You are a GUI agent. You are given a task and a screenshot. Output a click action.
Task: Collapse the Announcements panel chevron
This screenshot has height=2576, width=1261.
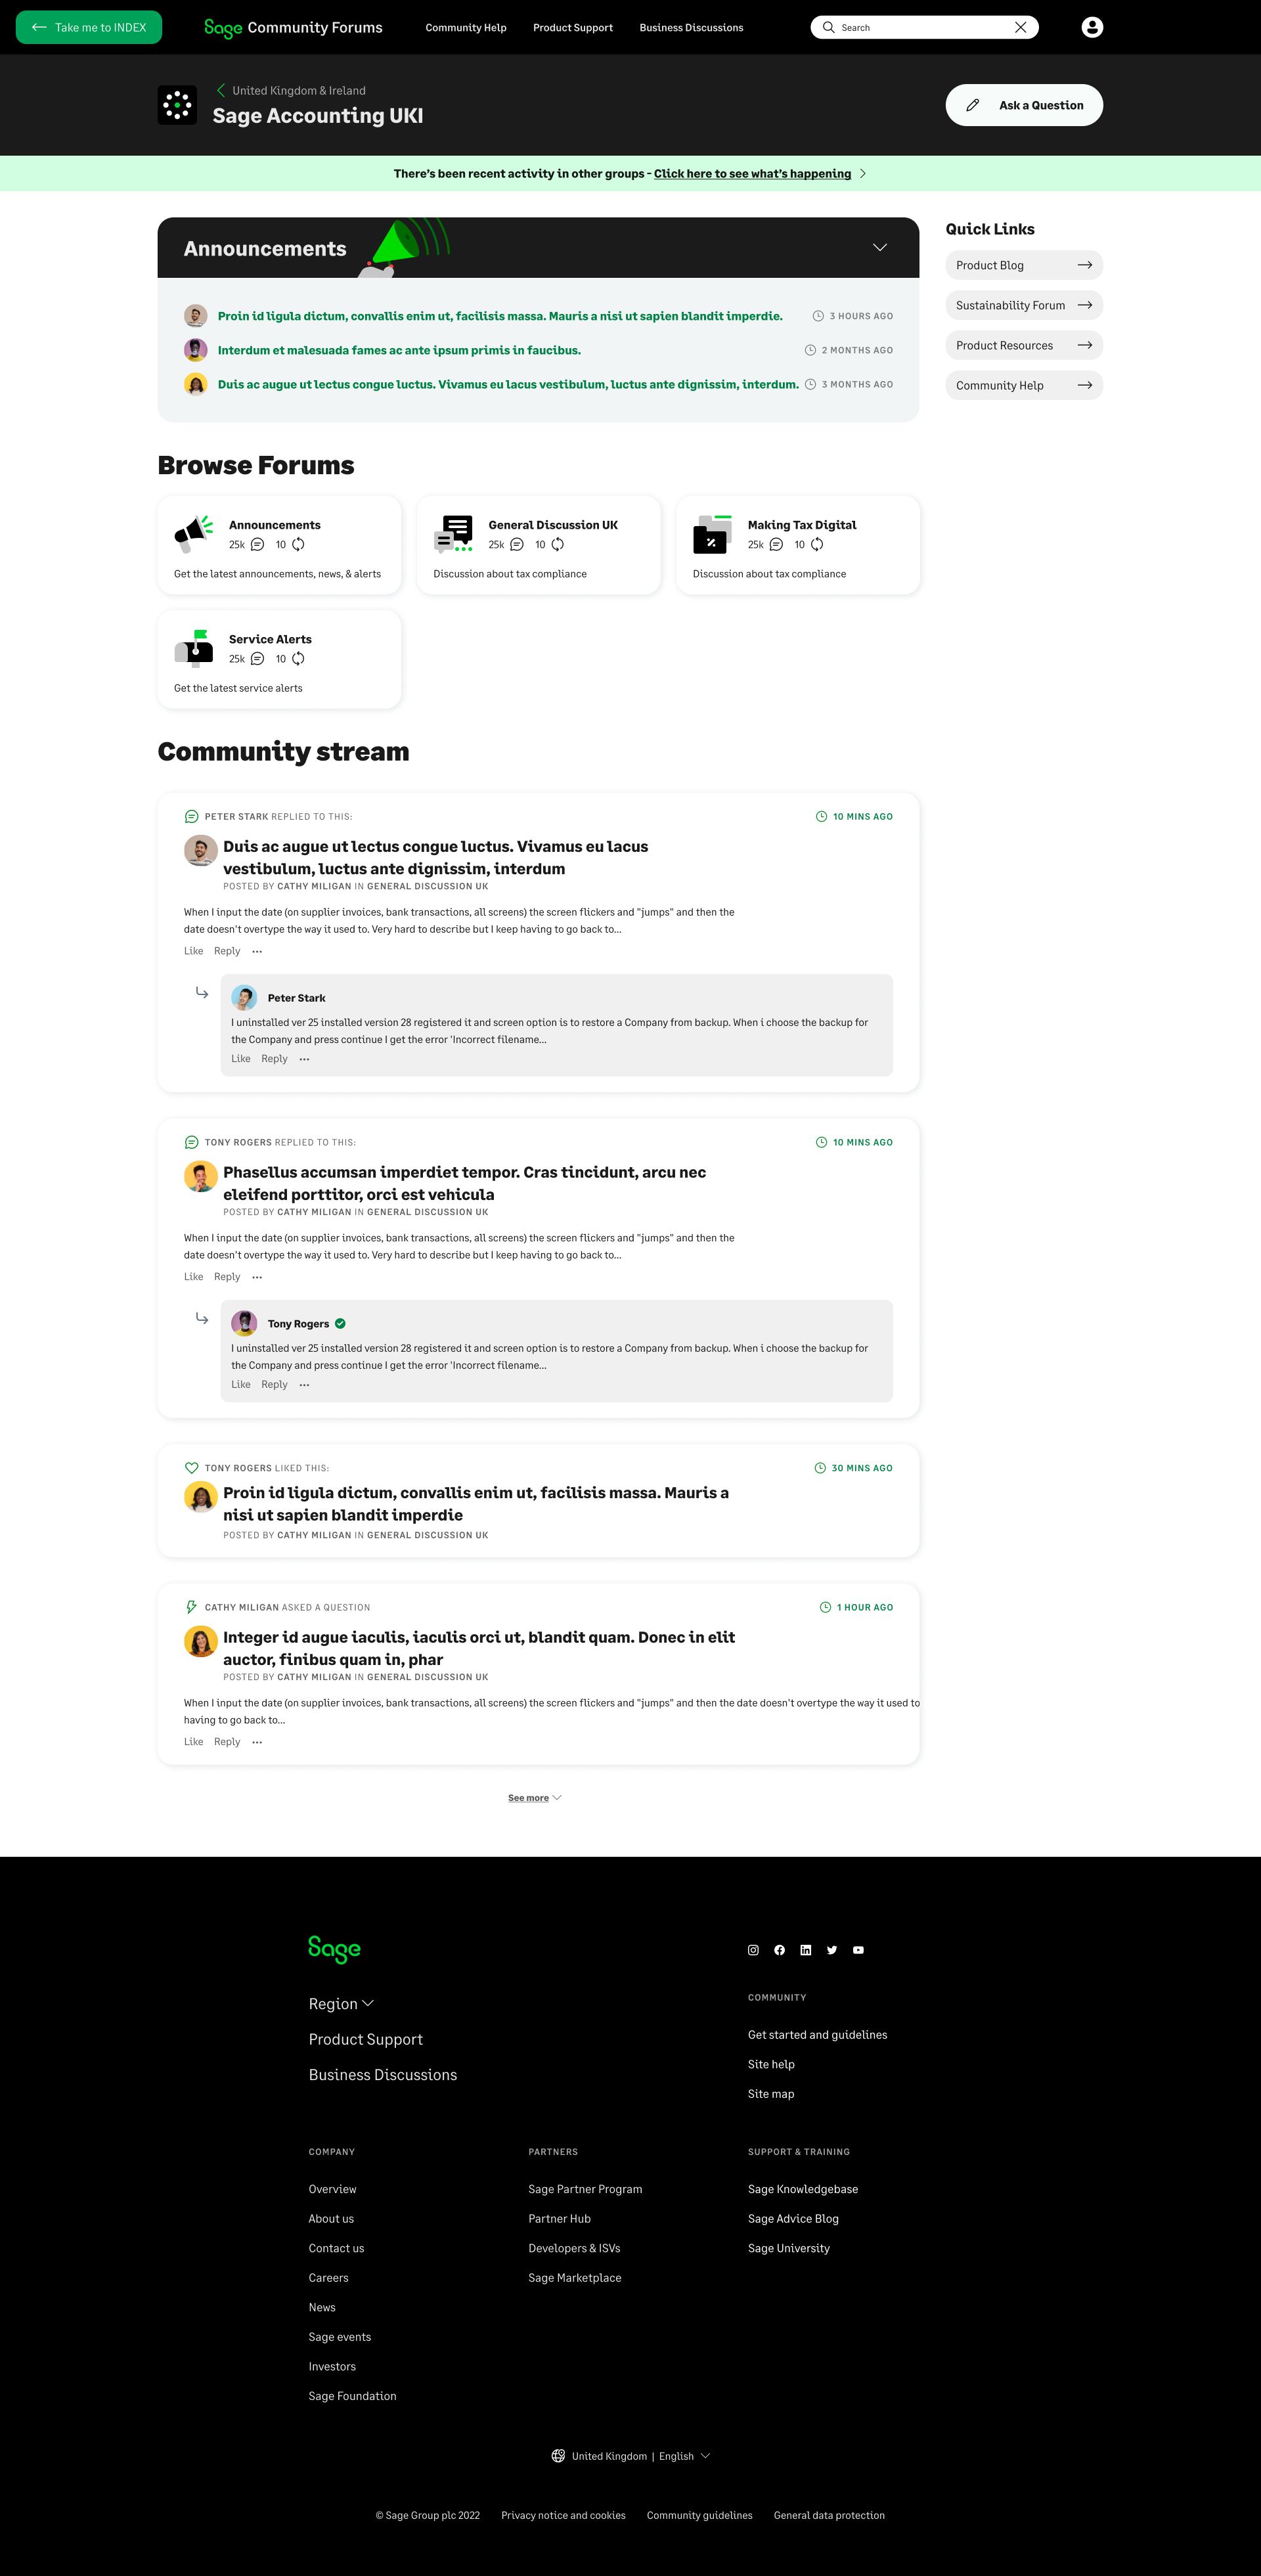(880, 248)
